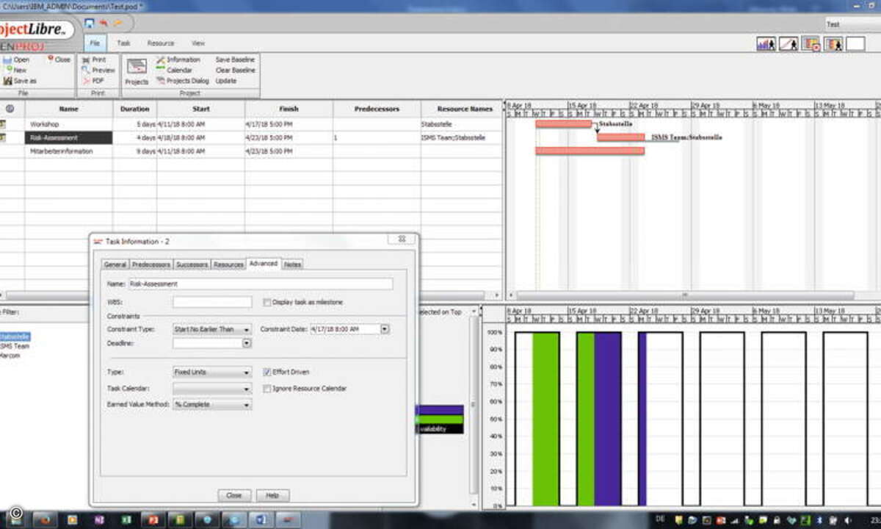The height and width of the screenshot is (529, 881).
Task: Open the Resources tab in Task Information
Action: point(228,264)
